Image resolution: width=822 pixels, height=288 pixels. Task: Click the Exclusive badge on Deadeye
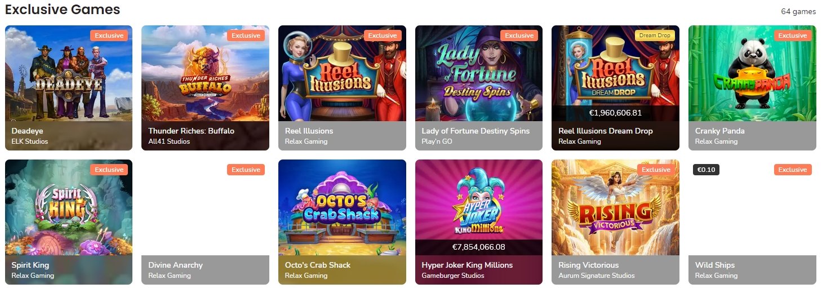[x=109, y=36]
